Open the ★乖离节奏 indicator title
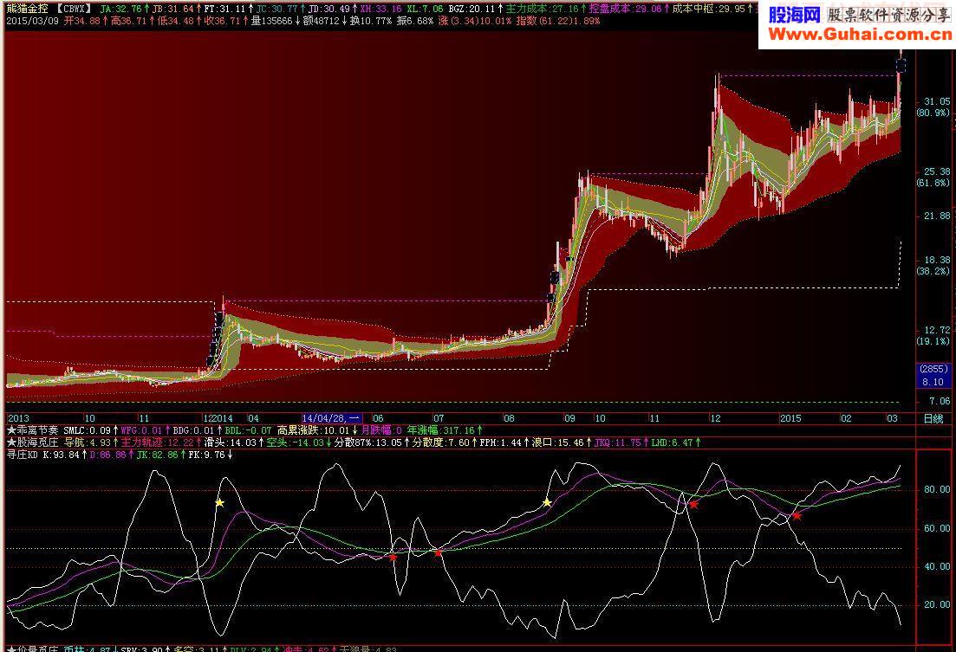This screenshot has height=652, width=956. click(x=33, y=430)
